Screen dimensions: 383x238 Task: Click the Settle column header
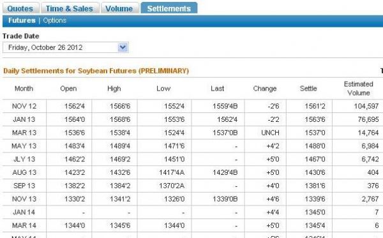click(308, 88)
